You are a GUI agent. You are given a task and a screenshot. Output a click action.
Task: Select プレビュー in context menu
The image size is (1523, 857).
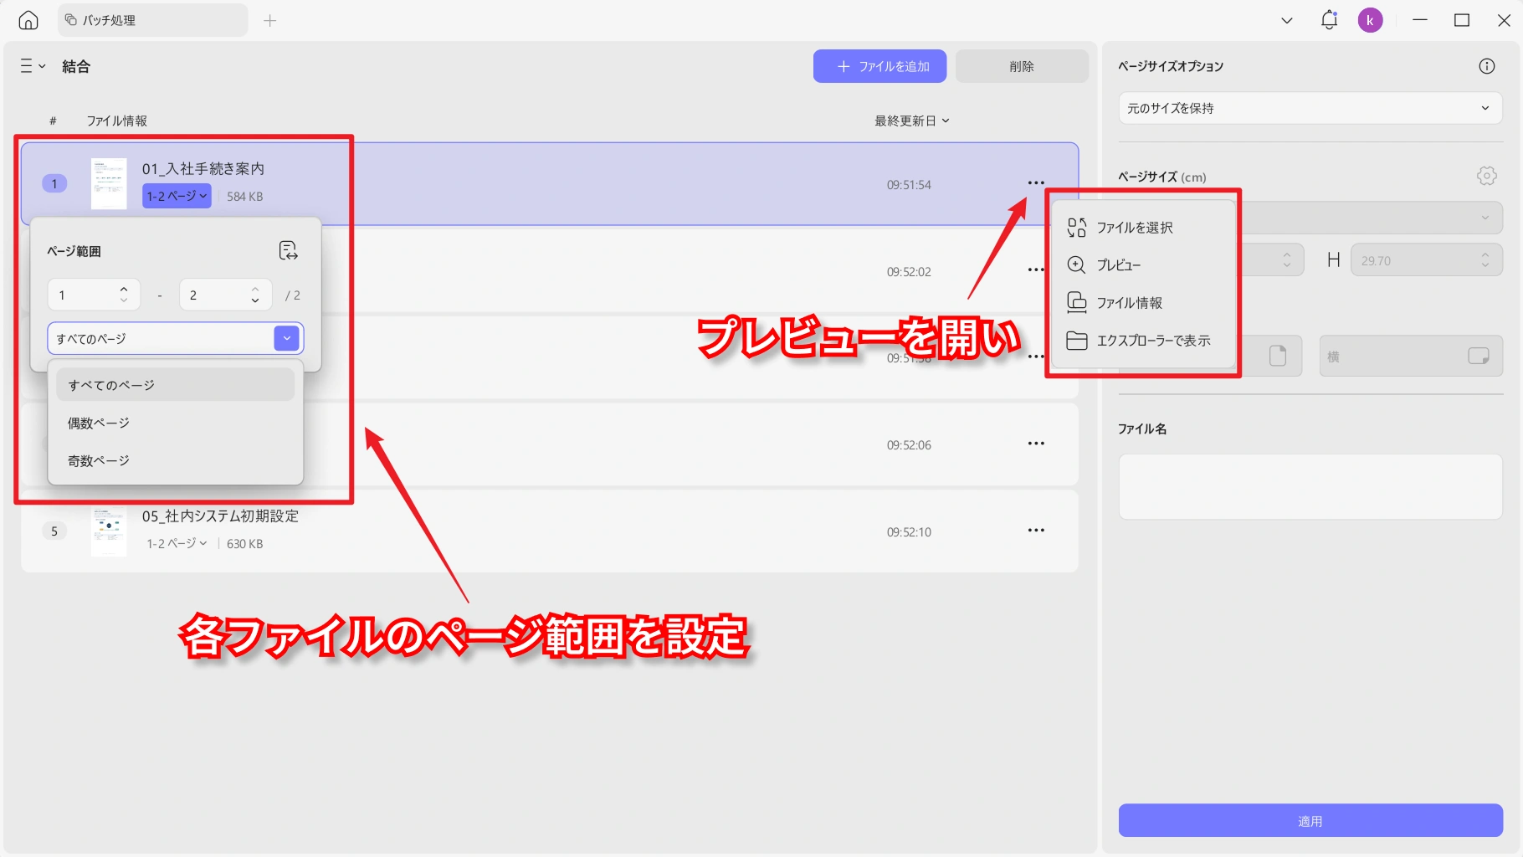point(1144,265)
